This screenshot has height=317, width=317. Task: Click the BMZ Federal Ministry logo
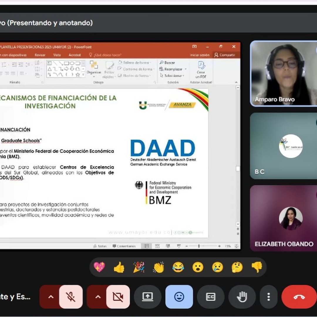click(x=163, y=193)
